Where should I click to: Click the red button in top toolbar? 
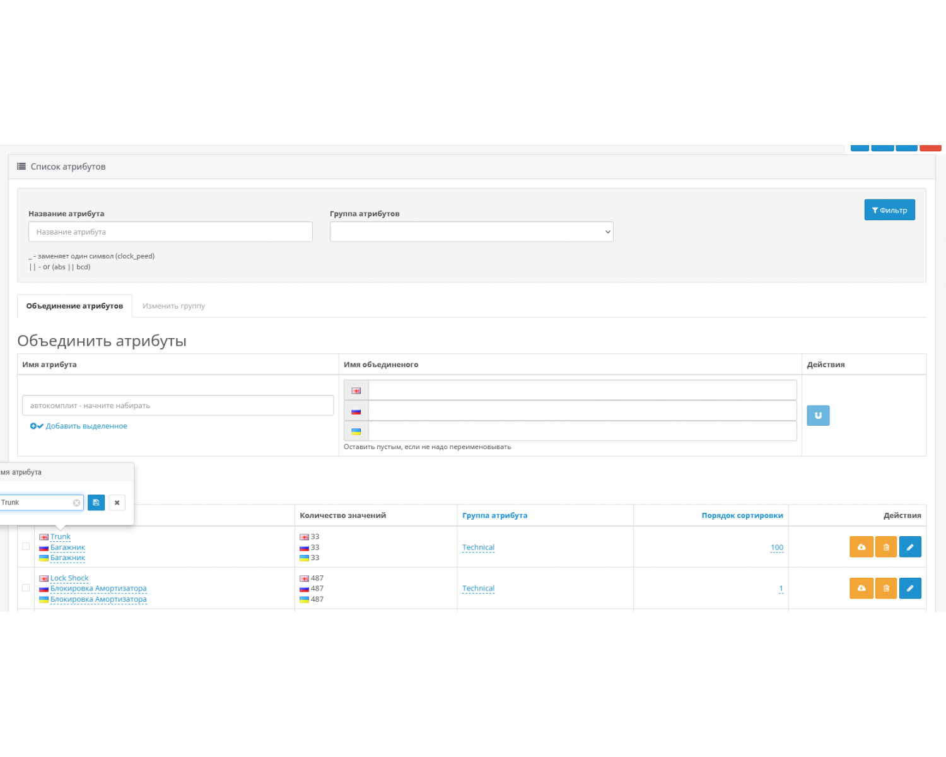coord(930,147)
